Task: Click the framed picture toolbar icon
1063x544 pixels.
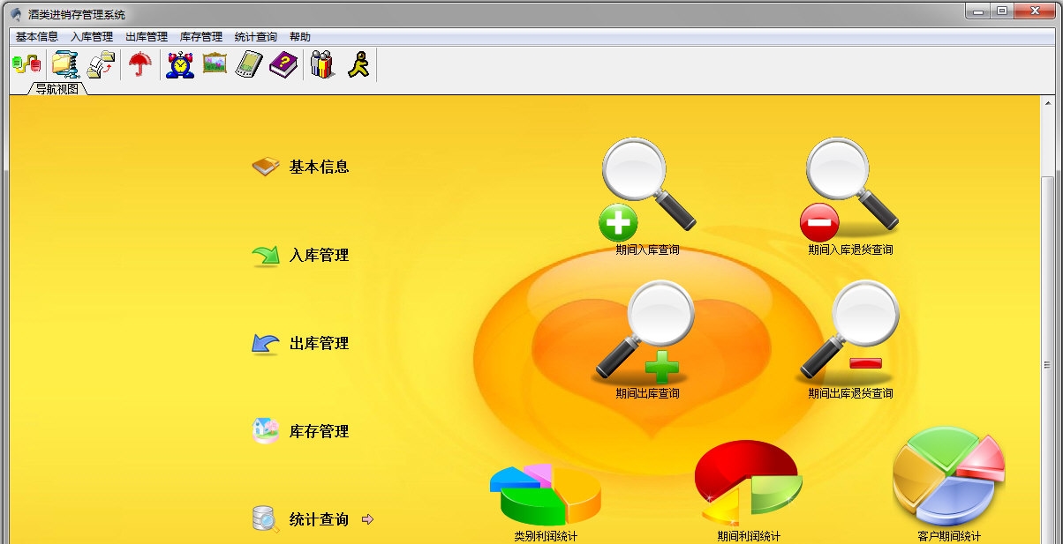Action: coord(215,64)
